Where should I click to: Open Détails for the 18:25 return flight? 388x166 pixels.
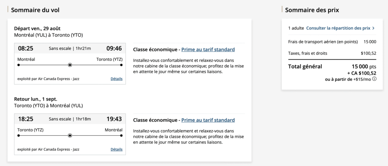116,149
